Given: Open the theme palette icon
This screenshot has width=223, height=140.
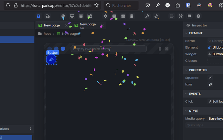Looking at the screenshot, I should (63, 16).
